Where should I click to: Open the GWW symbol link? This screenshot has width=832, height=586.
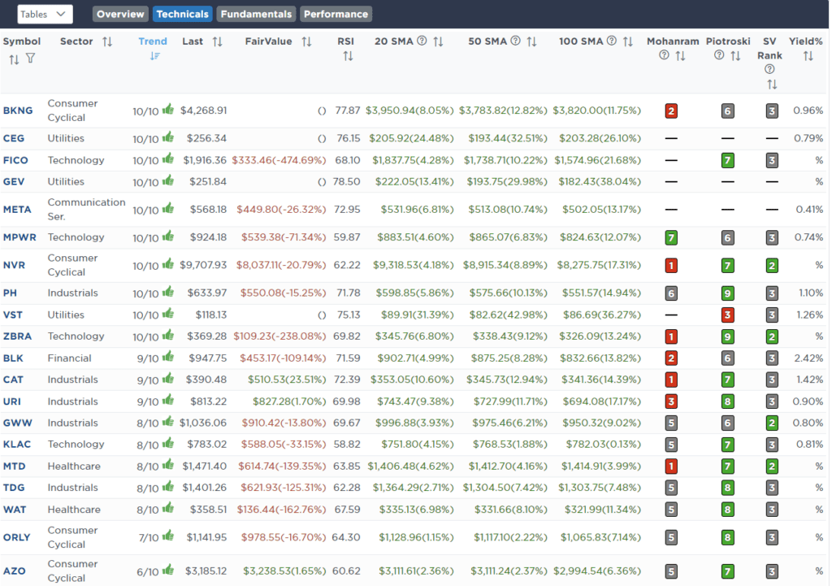click(x=18, y=423)
